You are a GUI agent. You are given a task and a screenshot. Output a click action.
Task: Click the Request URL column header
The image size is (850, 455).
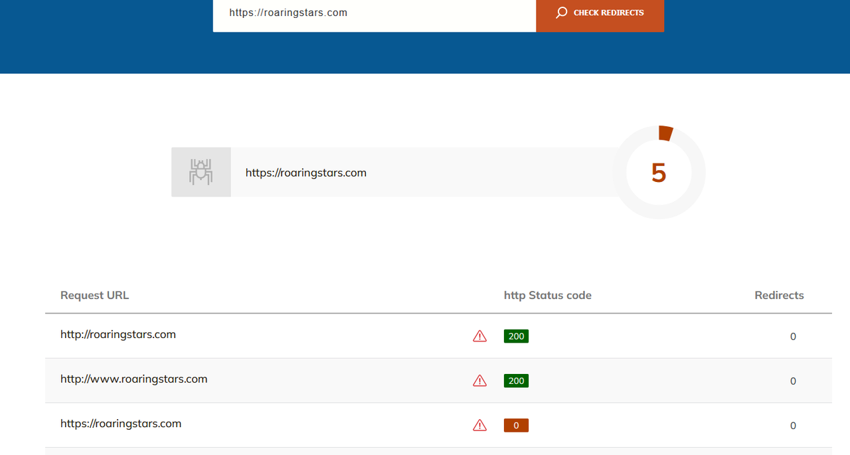[95, 296]
